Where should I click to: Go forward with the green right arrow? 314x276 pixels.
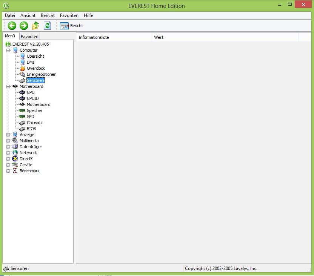24,26
